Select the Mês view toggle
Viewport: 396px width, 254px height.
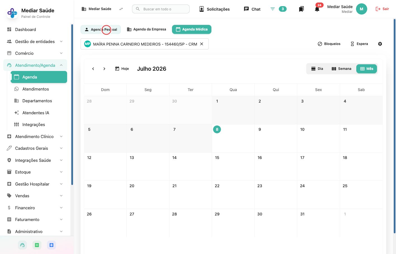pos(367,69)
